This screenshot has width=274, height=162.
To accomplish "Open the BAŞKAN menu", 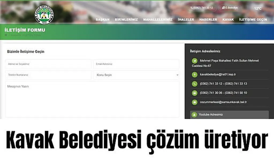I will [102, 19].
